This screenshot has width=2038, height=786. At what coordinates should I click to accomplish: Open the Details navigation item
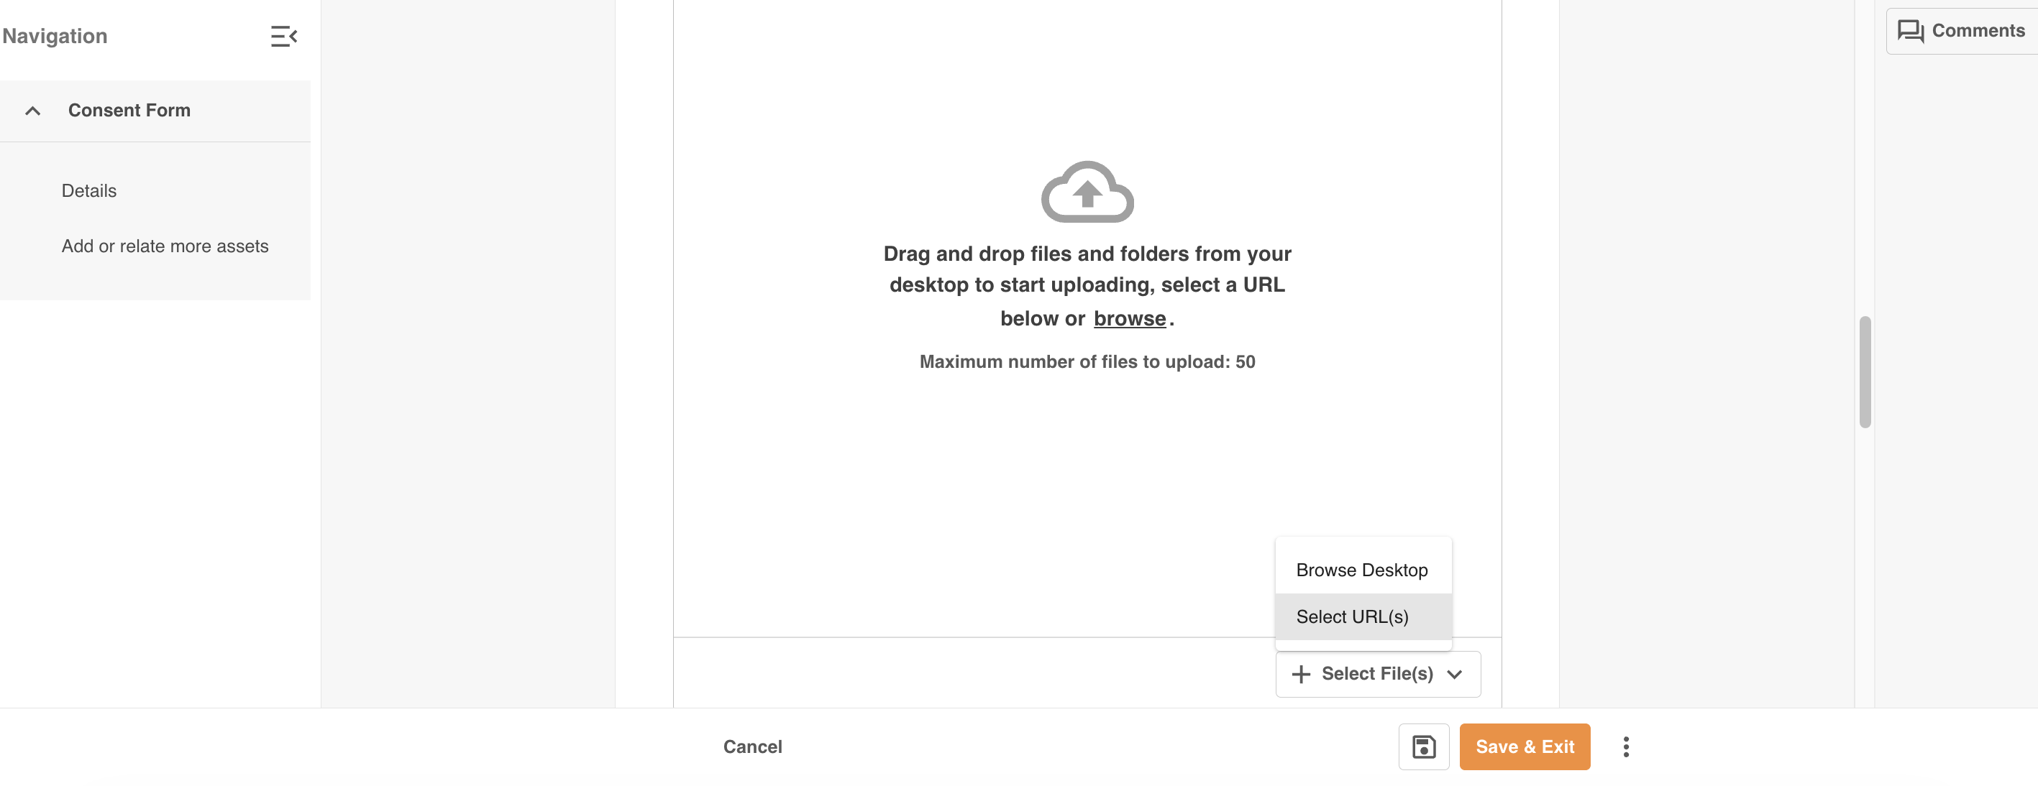pos(88,190)
